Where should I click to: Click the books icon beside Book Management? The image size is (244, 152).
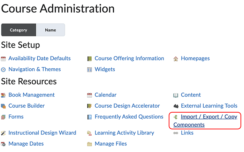[3, 95]
